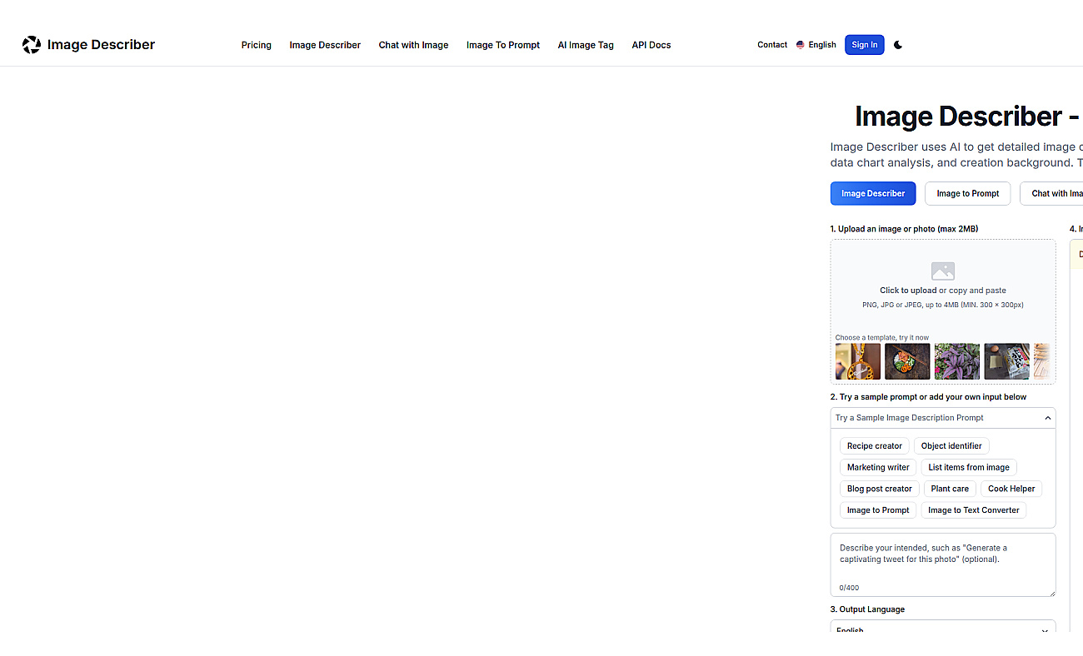The image size is (1083, 656).
Task: Go to Image Describer in navigation bar
Action: pyautogui.click(x=325, y=45)
